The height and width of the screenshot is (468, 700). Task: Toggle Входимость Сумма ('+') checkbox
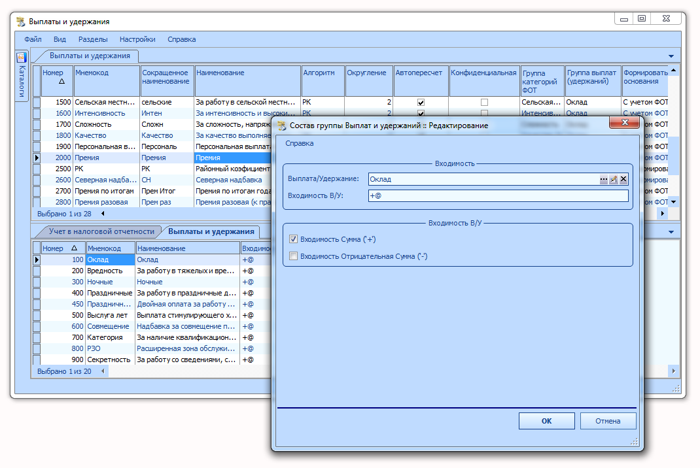[293, 239]
